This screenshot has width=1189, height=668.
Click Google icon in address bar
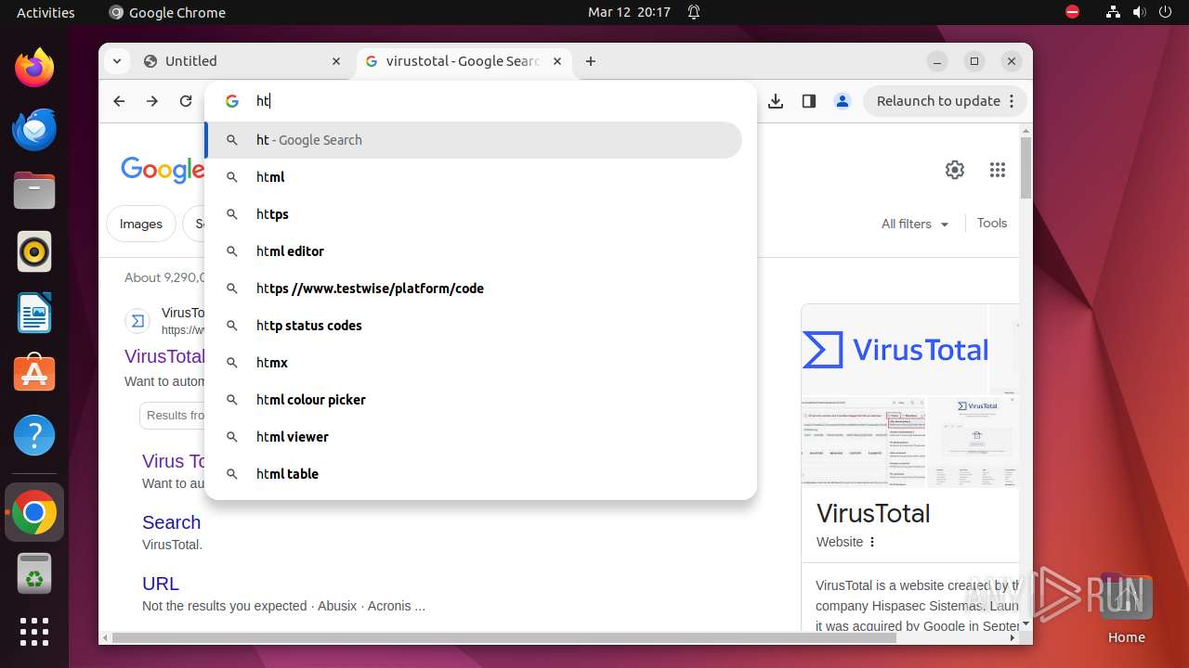tap(232, 101)
